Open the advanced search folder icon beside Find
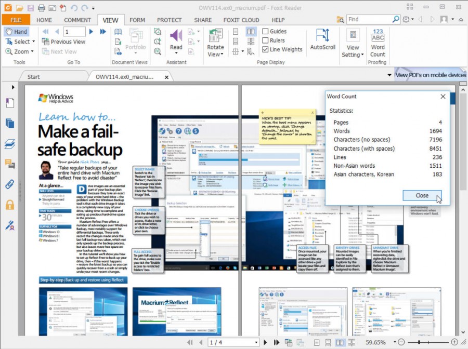Viewport: 468px width, 349px height. coord(340,20)
